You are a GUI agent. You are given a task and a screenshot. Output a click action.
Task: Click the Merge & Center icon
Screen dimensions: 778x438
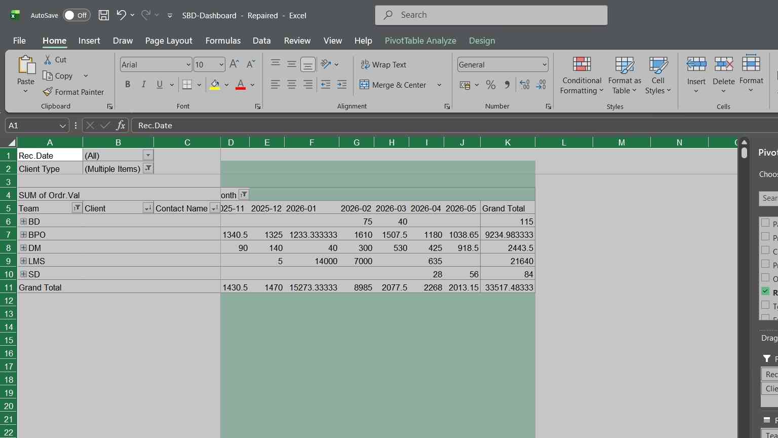tap(364, 85)
